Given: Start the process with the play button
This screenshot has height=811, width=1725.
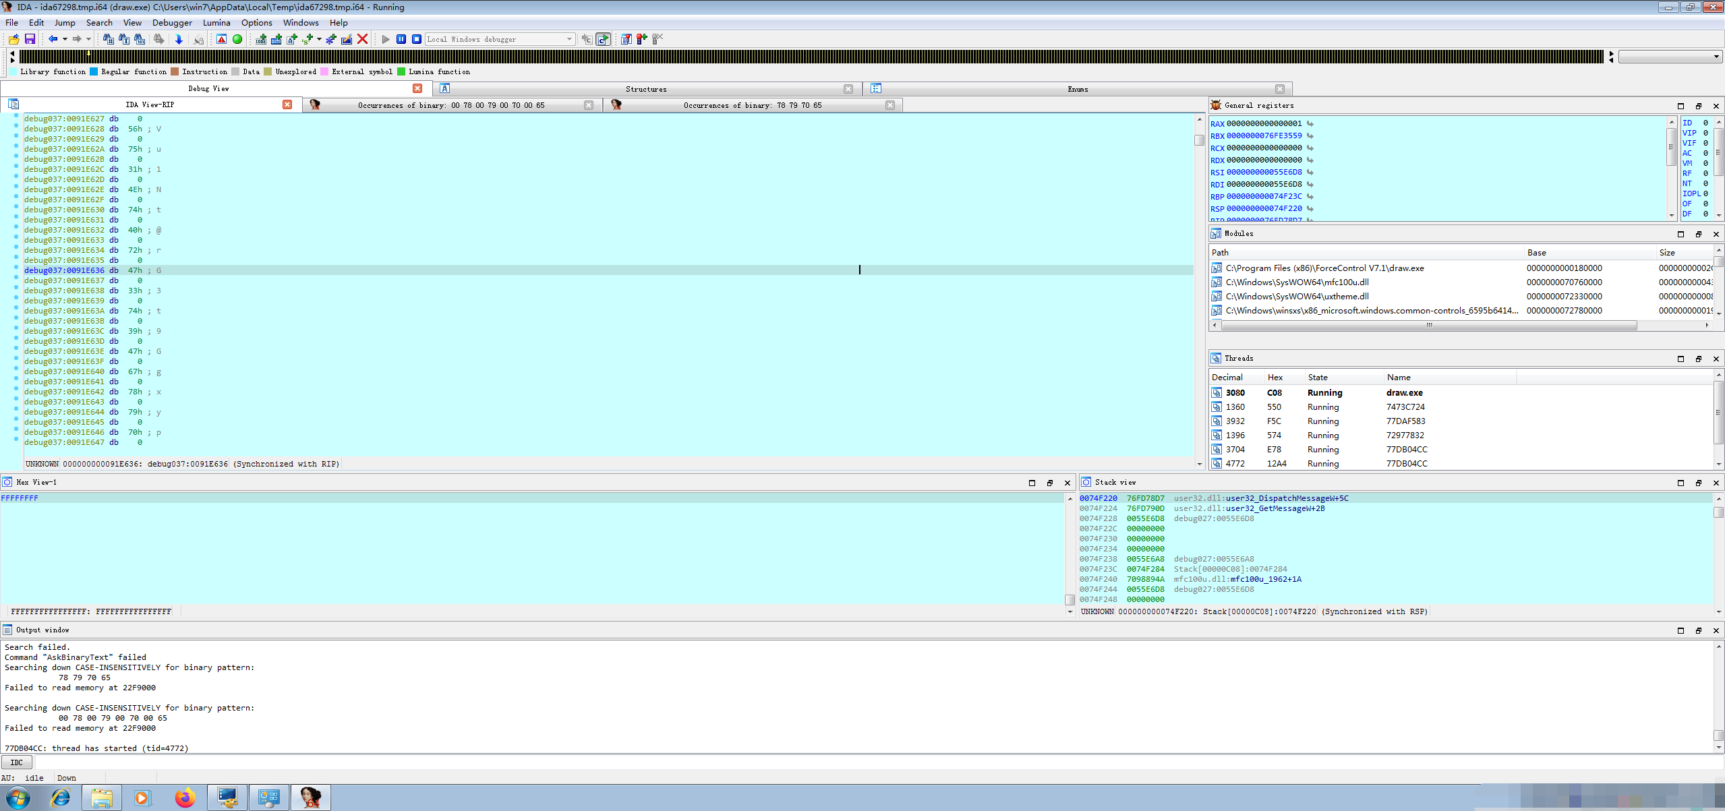Looking at the screenshot, I should click(386, 39).
